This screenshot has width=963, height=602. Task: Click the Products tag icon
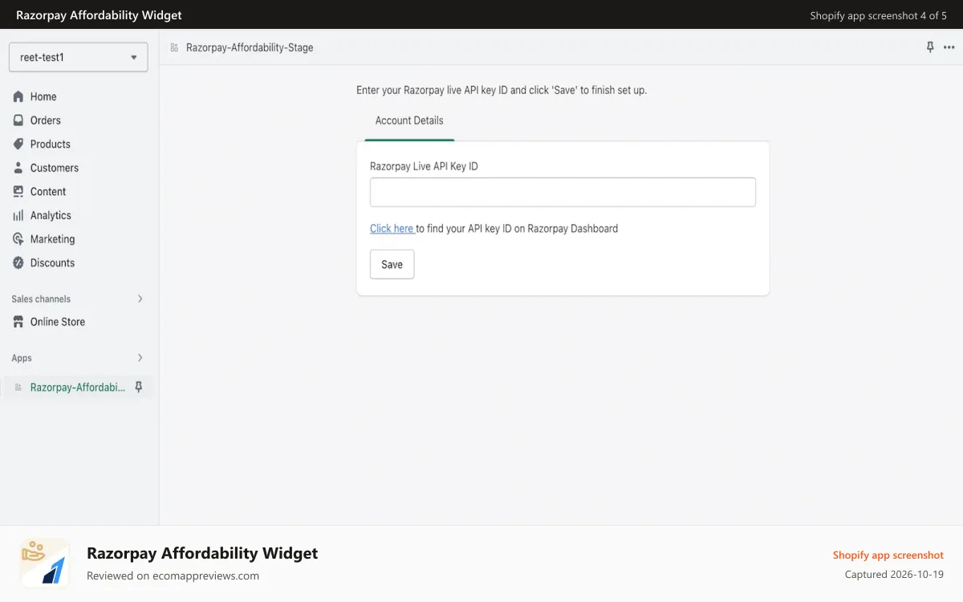click(x=18, y=144)
